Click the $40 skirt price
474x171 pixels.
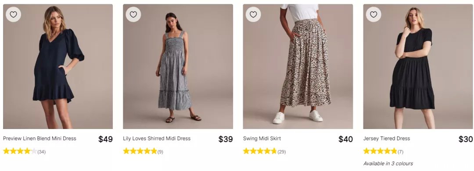point(345,139)
